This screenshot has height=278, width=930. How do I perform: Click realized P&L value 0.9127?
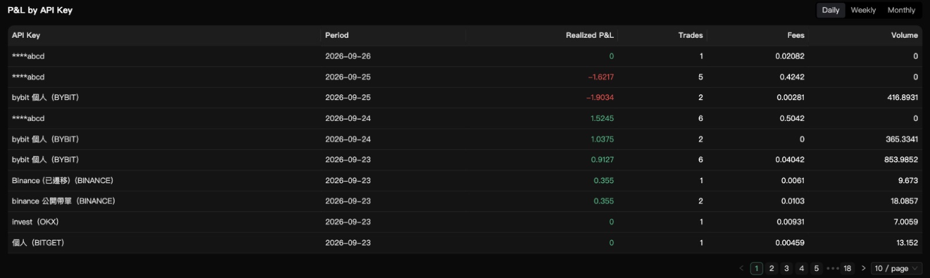602,160
